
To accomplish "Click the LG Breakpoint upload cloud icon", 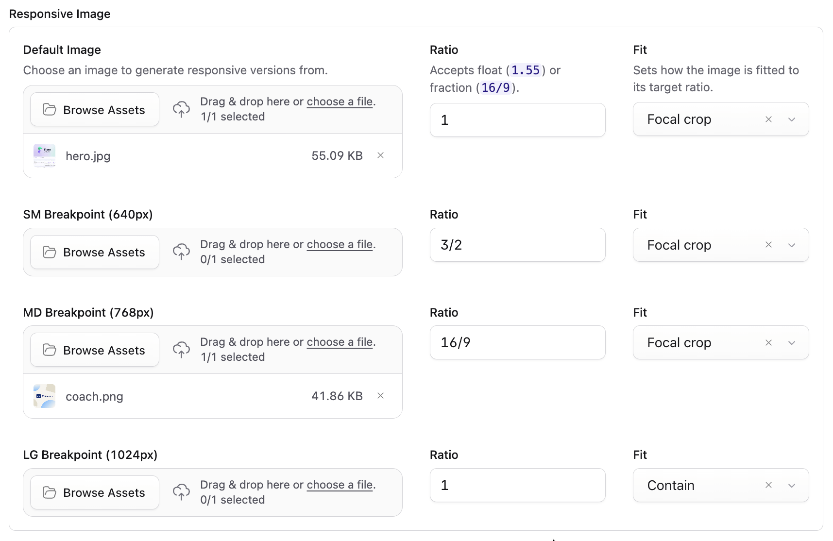I will (x=182, y=492).
